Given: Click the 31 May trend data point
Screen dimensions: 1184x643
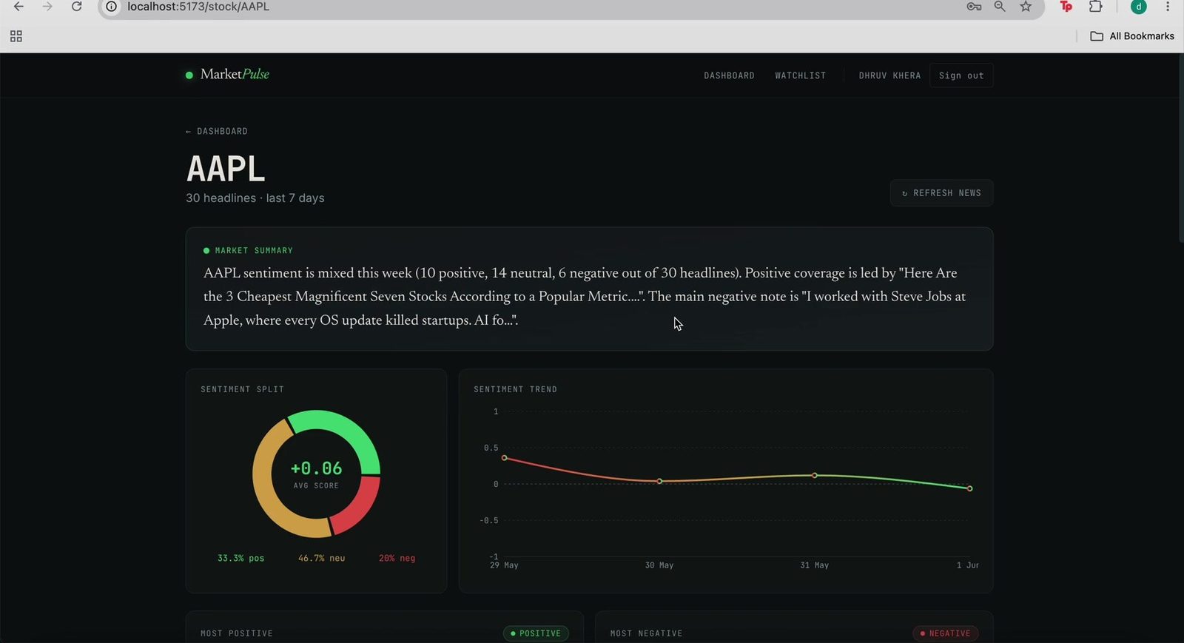Looking at the screenshot, I should pos(815,476).
